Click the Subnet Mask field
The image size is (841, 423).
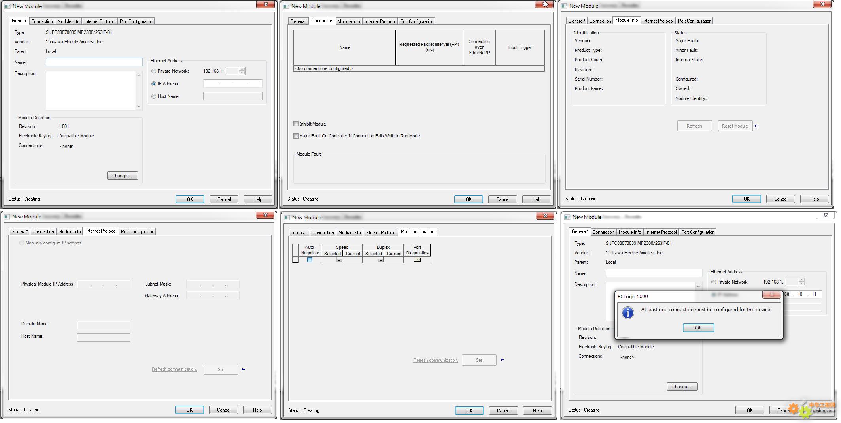(213, 284)
